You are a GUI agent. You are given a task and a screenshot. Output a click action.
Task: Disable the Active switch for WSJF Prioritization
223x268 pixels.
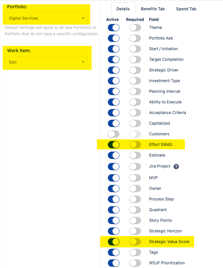(113, 263)
